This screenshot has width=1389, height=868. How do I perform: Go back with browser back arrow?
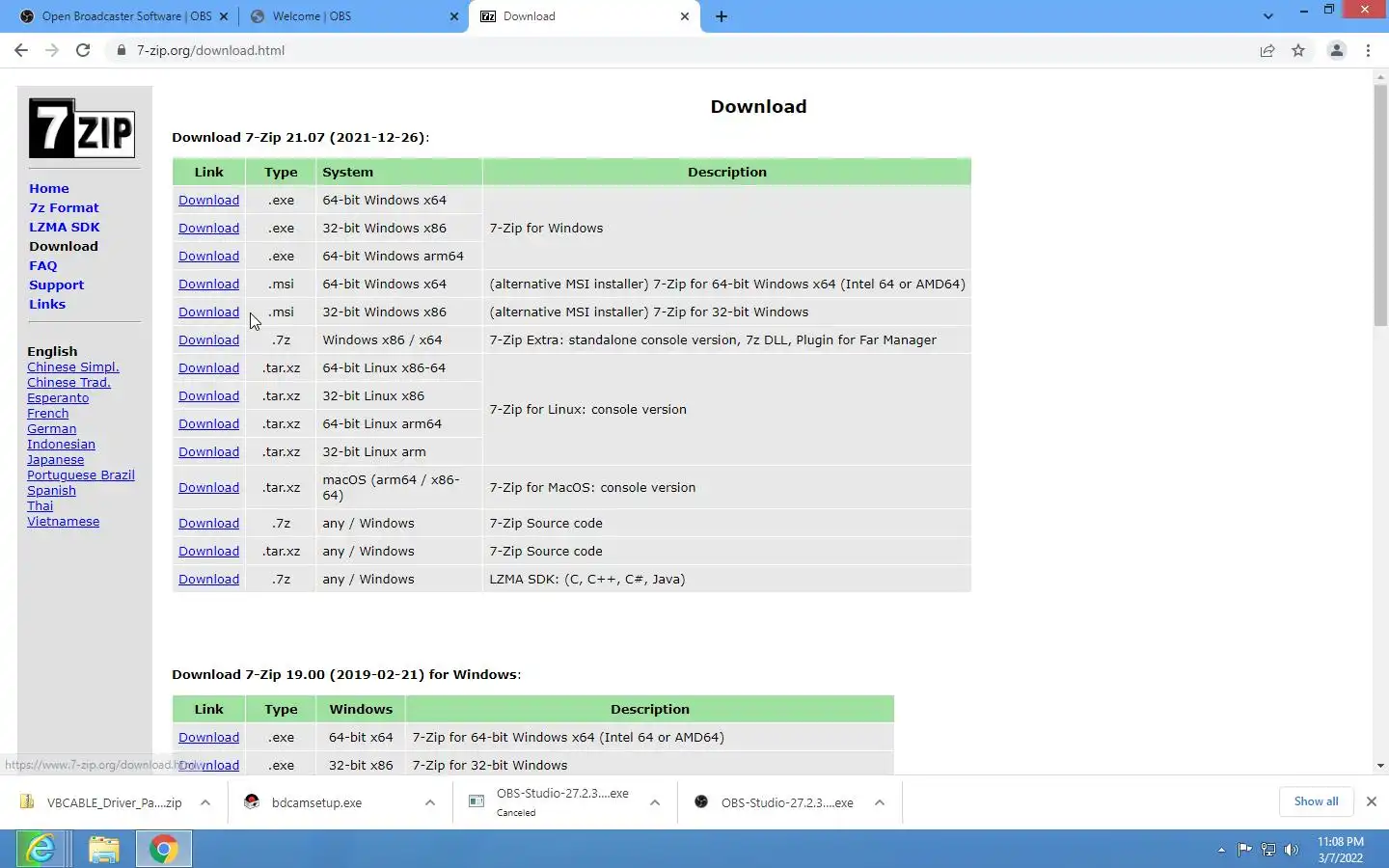coord(21,50)
